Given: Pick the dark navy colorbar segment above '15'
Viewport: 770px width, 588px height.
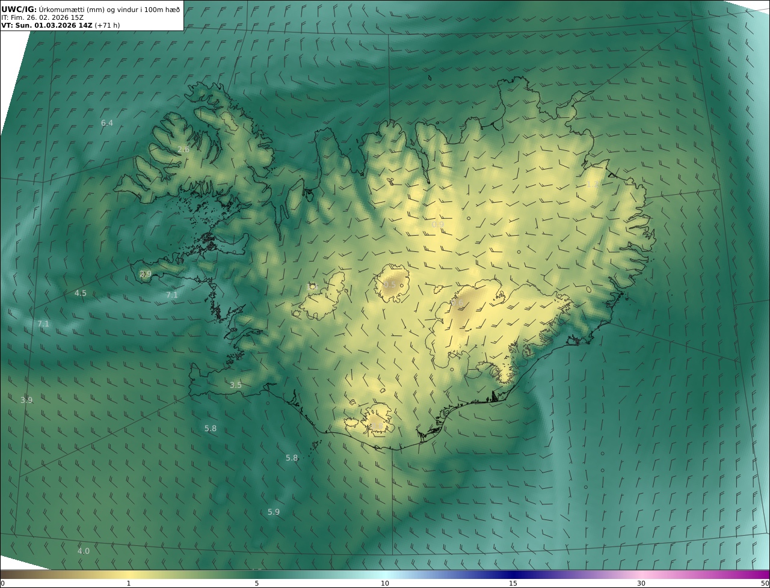Looking at the screenshot, I should tap(513, 574).
